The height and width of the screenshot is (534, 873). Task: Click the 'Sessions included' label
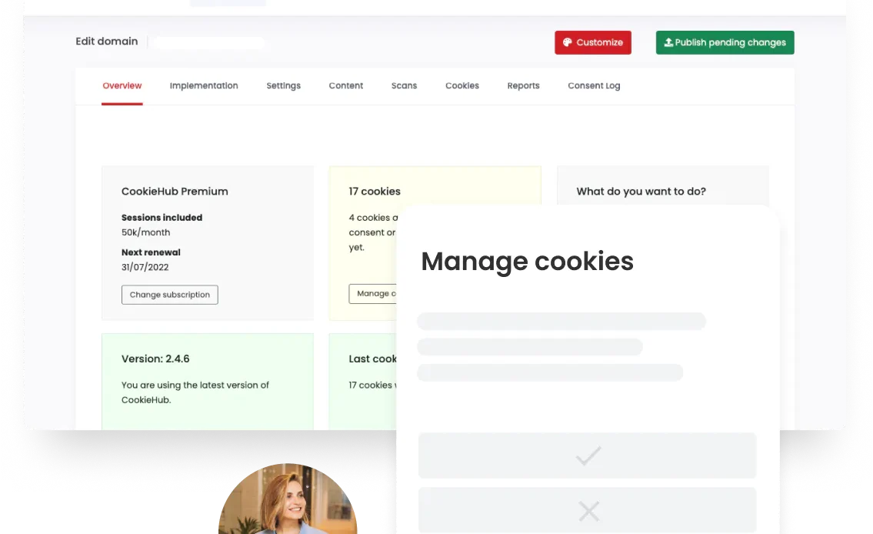click(x=162, y=218)
